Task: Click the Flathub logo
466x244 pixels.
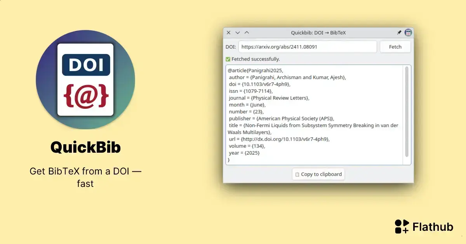Action: point(424,227)
